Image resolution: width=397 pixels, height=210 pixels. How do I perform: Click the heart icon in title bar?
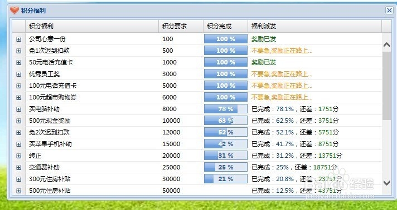pyautogui.click(x=14, y=11)
